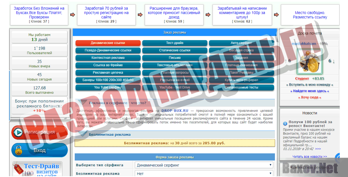
Task: Open the Оплачиваемые тесты tab
Action: [x=241, y=87]
